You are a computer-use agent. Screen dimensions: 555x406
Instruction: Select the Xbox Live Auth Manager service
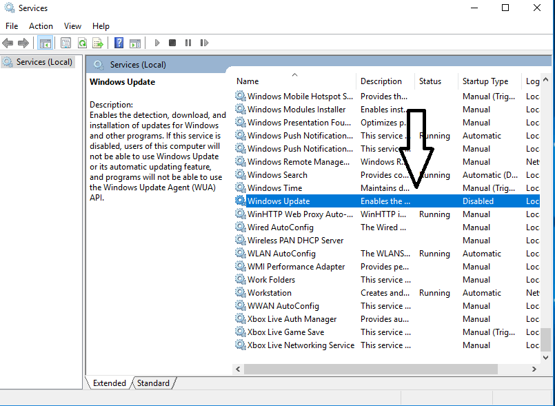pos(292,319)
